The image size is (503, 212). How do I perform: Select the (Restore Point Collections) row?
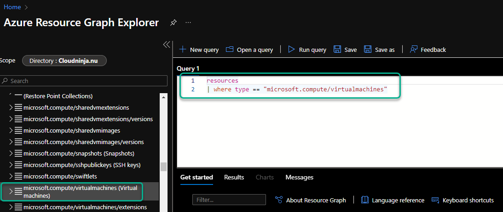click(x=58, y=96)
